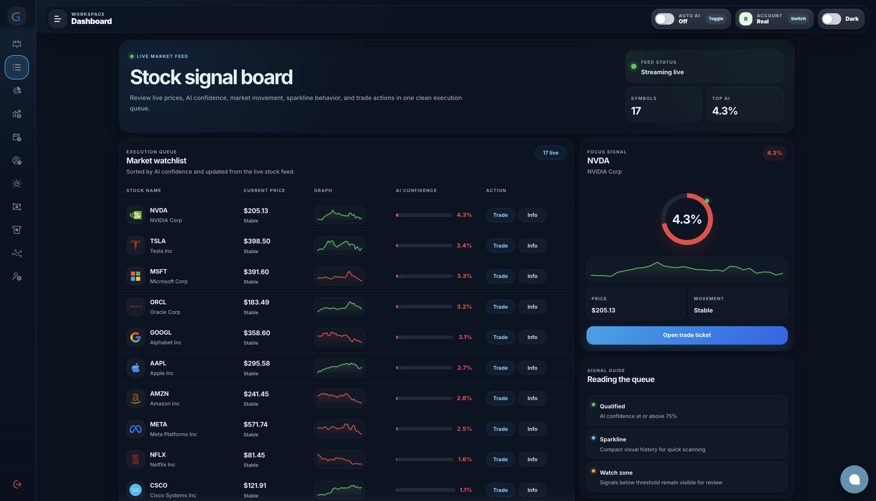
Task: Click the Watch zone signal guide entry
Action: coord(687,477)
